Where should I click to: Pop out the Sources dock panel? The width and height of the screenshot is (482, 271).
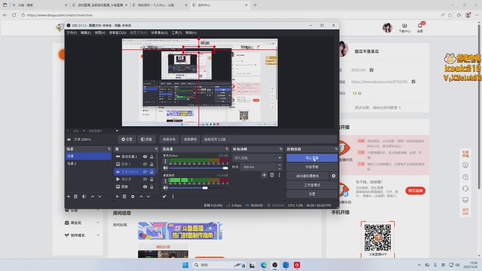[156, 149]
